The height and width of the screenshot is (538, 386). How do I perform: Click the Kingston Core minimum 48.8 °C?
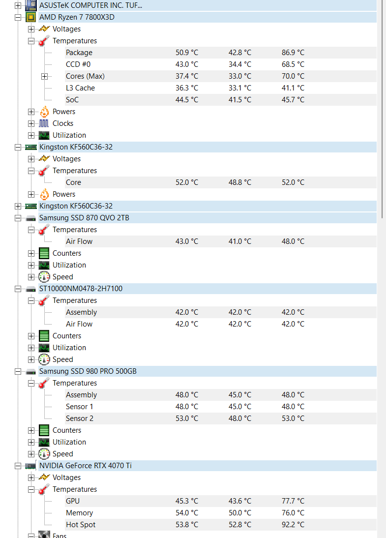click(240, 182)
